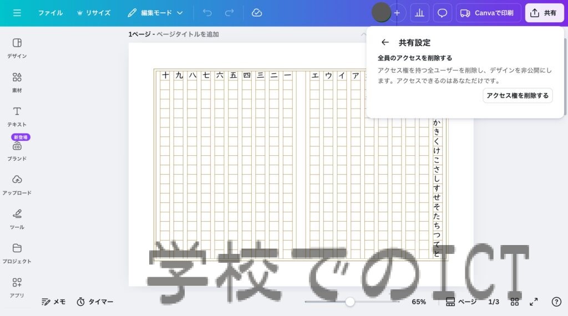Click the zoom slider handle
This screenshot has height=316, width=568.
point(350,302)
